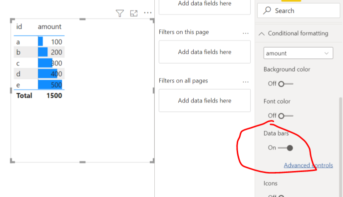Open focus mode for the table visual
The height and width of the screenshot is (197, 343).
coord(134,13)
